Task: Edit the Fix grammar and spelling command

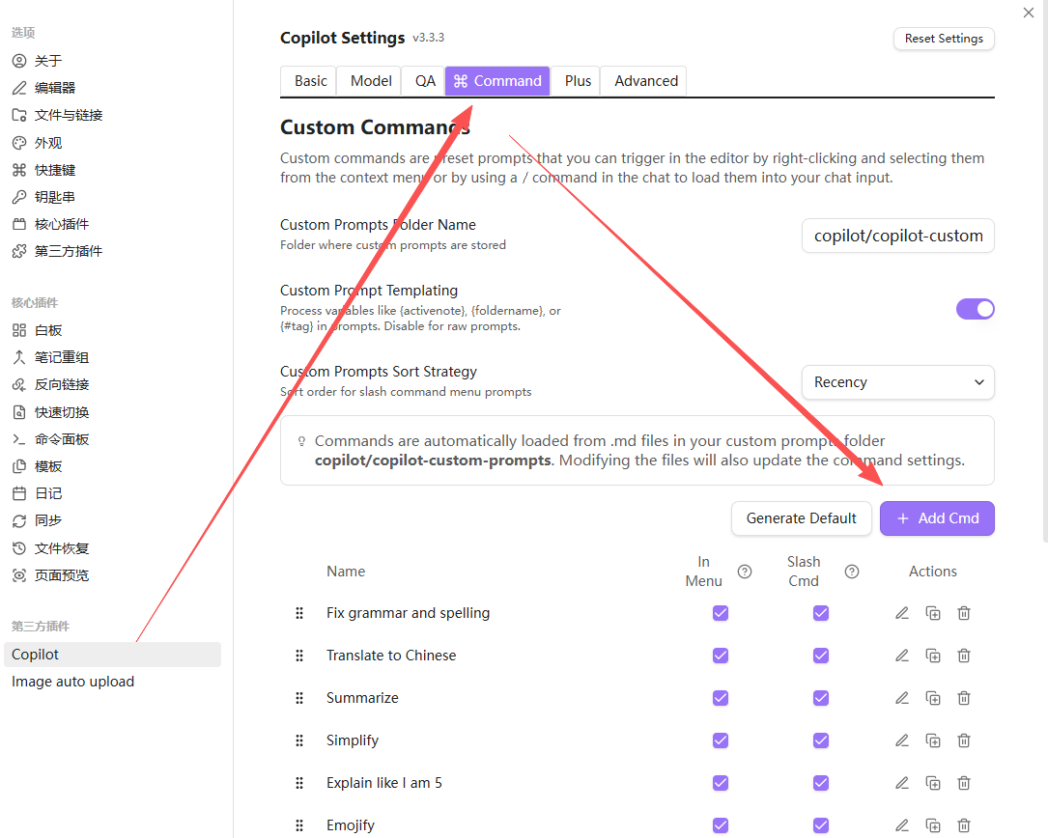Action: coord(901,613)
